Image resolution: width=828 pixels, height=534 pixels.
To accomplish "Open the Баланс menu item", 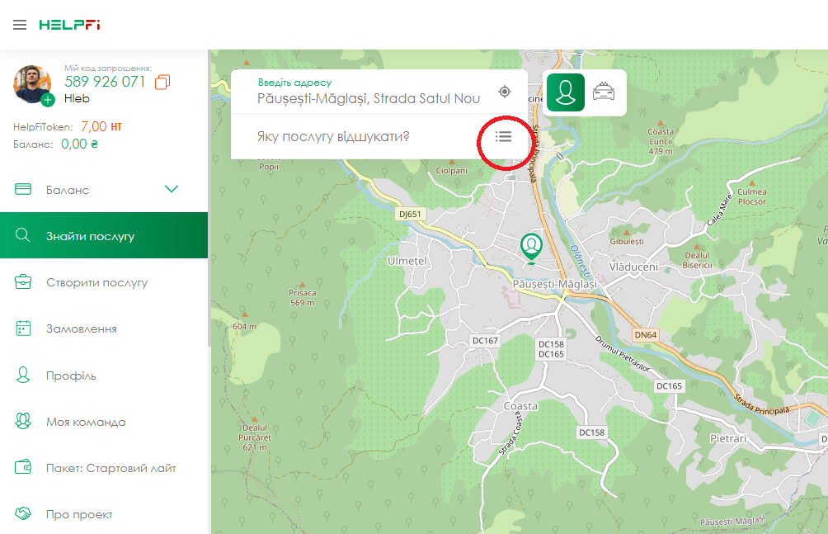I will (68, 190).
